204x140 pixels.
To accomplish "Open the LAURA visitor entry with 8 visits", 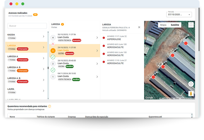I will point(27,90).
